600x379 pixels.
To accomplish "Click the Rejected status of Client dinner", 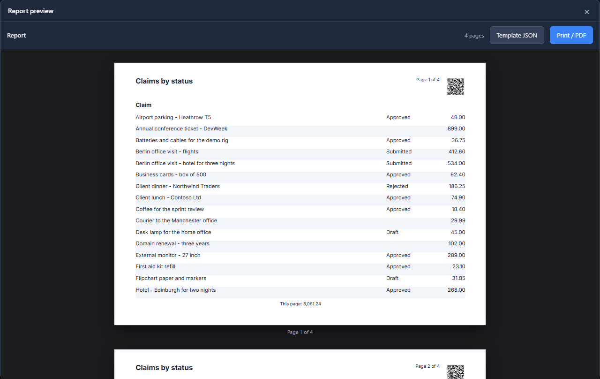I will (397, 186).
